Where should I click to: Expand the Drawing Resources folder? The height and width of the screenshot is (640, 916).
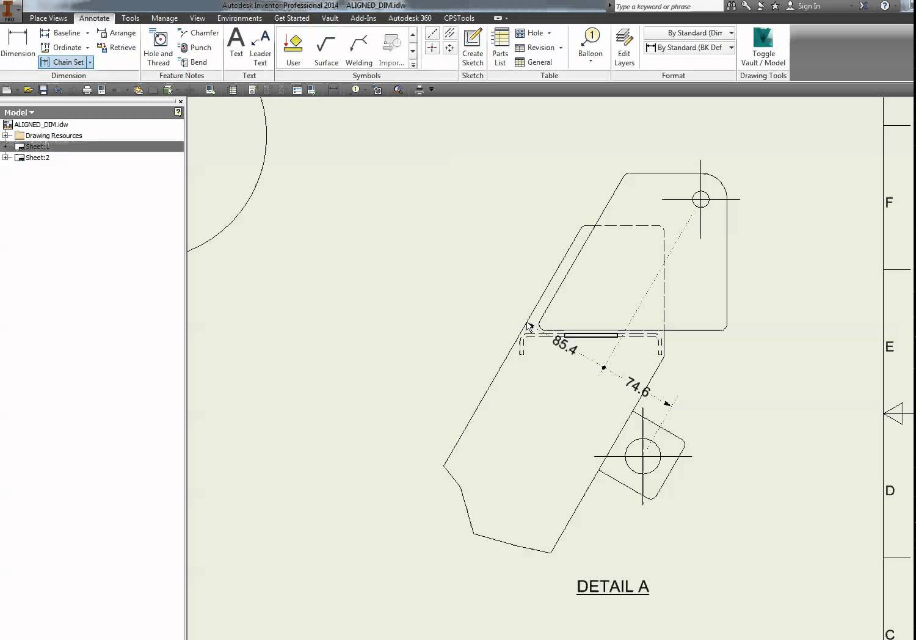(6, 136)
